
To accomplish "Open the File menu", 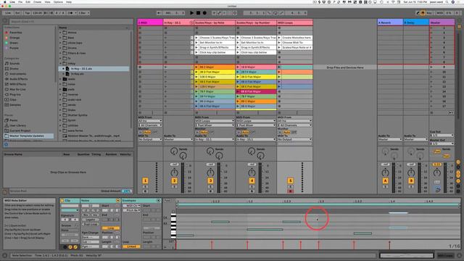I will (20, 1).
